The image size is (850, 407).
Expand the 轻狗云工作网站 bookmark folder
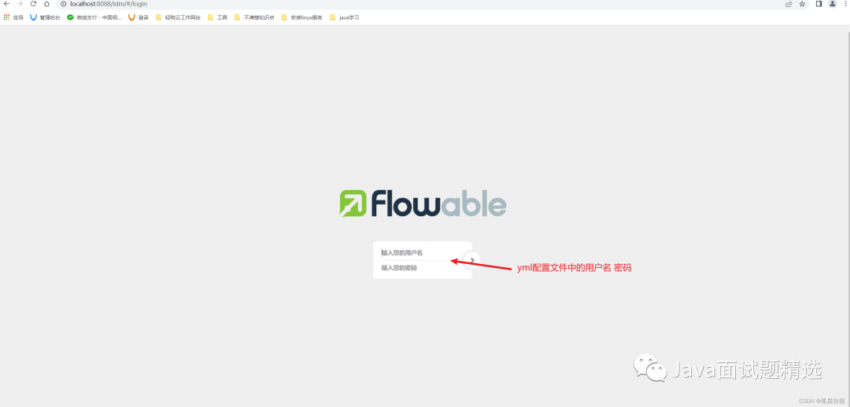pos(178,17)
